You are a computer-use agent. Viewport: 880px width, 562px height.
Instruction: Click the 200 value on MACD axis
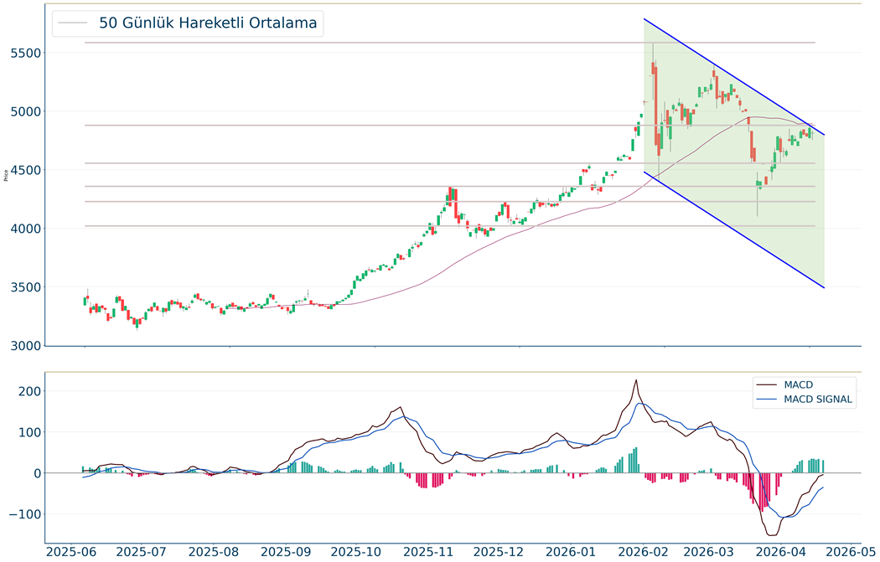(30, 391)
